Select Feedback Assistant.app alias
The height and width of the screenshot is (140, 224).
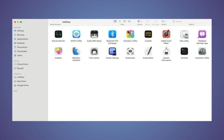coord(202,34)
